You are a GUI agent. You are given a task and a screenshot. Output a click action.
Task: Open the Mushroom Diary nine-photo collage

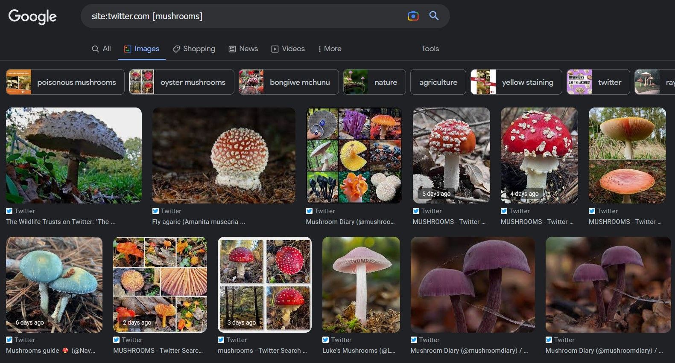(354, 155)
